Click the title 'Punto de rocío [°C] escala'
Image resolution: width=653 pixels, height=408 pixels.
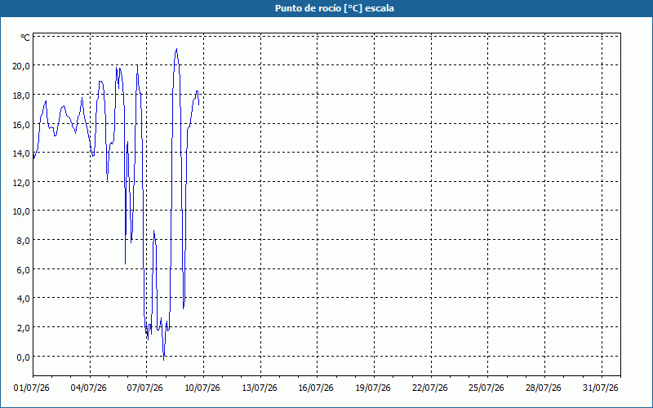coord(335,8)
